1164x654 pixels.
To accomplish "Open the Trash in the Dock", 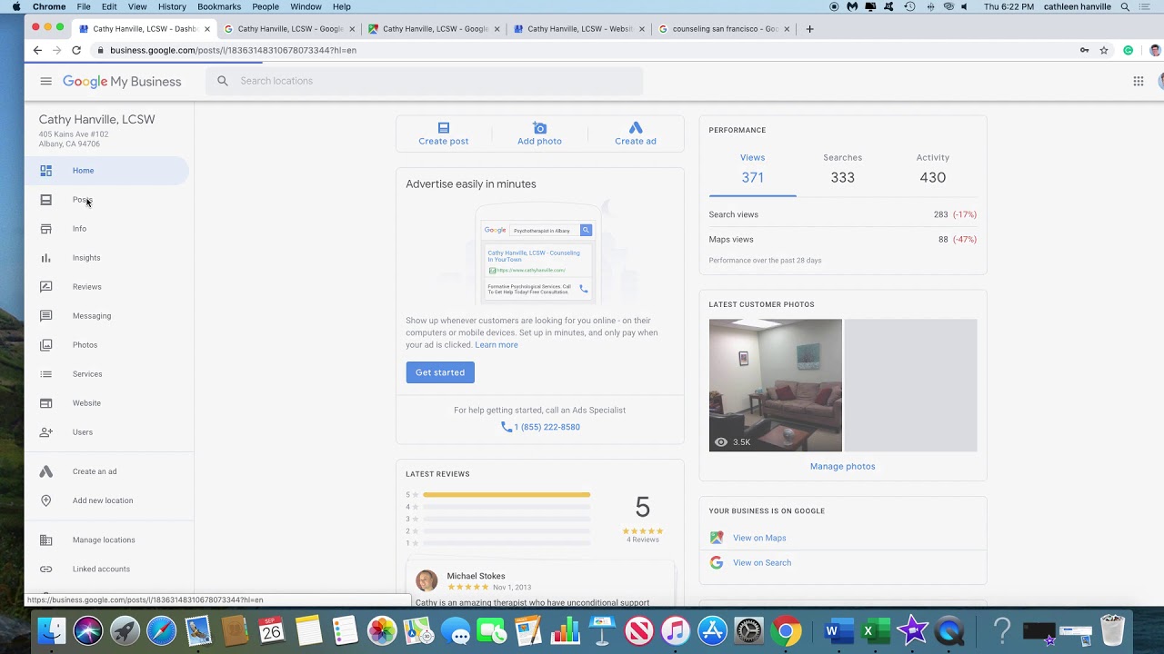I will [1112, 629].
